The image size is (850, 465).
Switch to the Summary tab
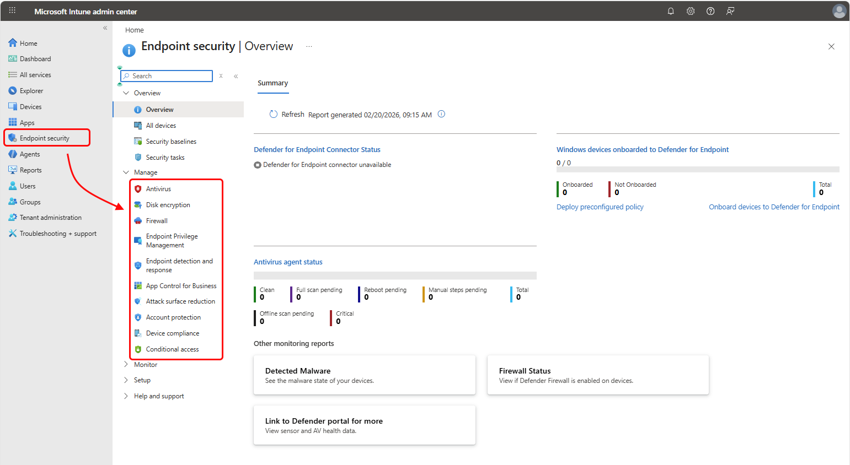click(x=272, y=83)
